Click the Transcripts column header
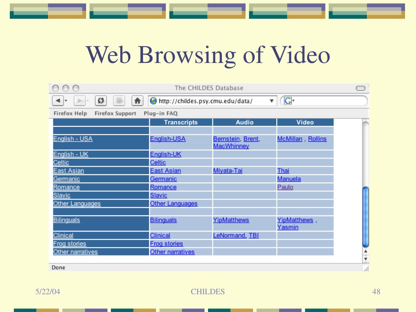Viewport: 416px width, 312px height. (x=181, y=122)
